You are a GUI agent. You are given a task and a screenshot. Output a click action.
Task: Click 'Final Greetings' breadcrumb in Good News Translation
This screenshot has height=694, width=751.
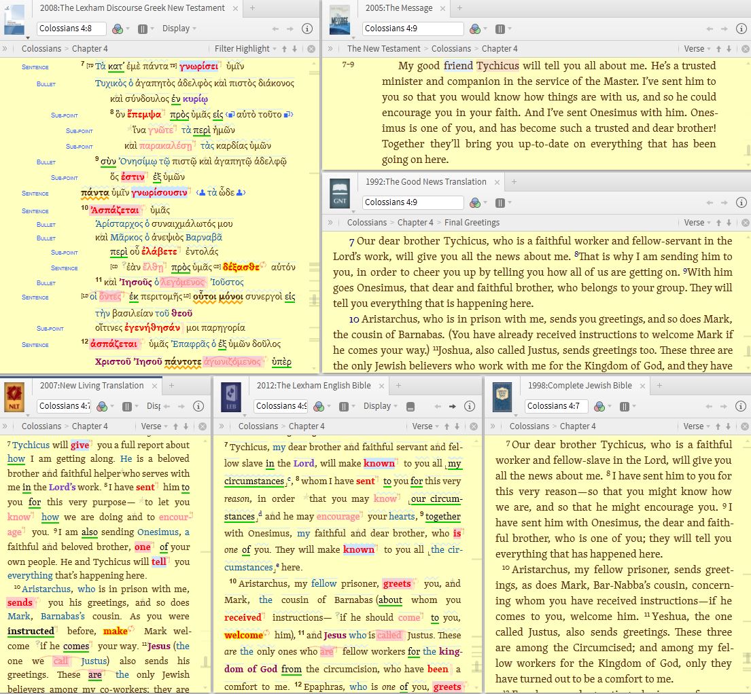point(472,223)
